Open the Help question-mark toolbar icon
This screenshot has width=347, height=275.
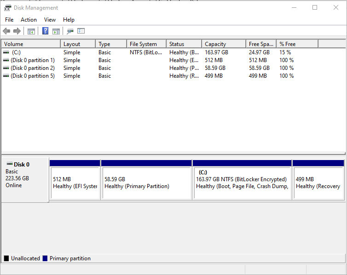[46, 31]
